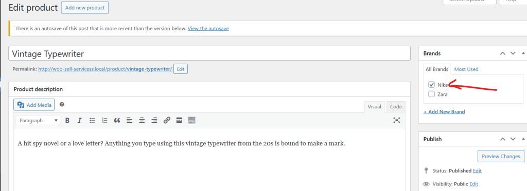Insert bulleted list in description

pos(92,120)
